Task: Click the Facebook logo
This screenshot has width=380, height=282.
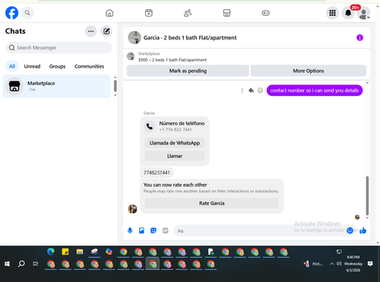Action: (12, 13)
